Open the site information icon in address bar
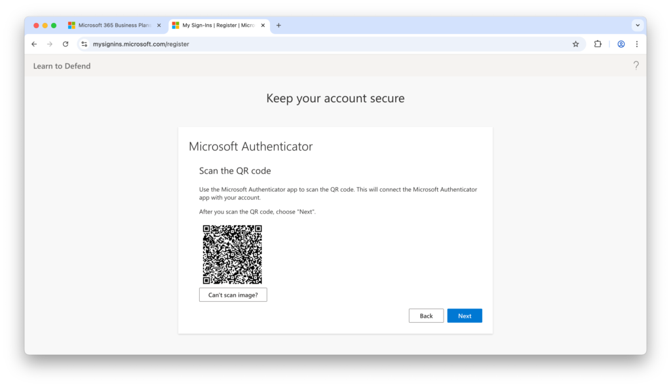Viewport: 671px width, 387px height. click(84, 44)
